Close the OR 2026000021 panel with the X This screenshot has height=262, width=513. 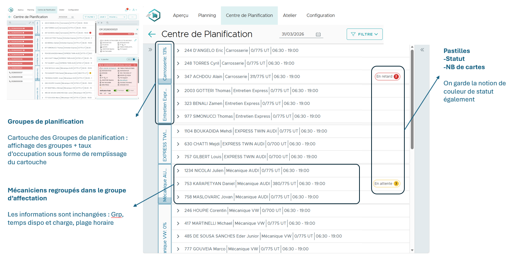(137, 29)
